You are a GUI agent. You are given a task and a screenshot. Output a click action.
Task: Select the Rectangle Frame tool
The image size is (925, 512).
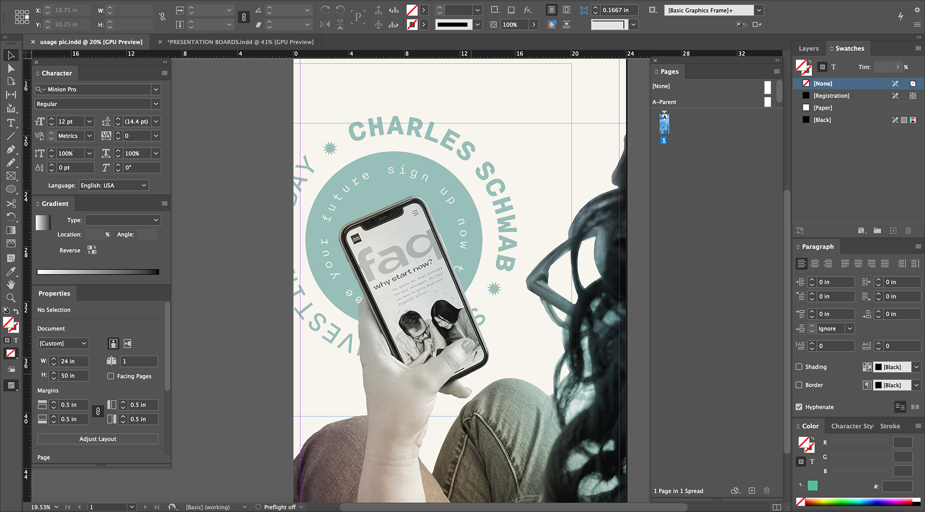pos(11,176)
